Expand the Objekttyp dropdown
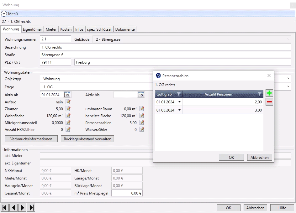The width and height of the screenshot is (296, 213). click(288, 79)
